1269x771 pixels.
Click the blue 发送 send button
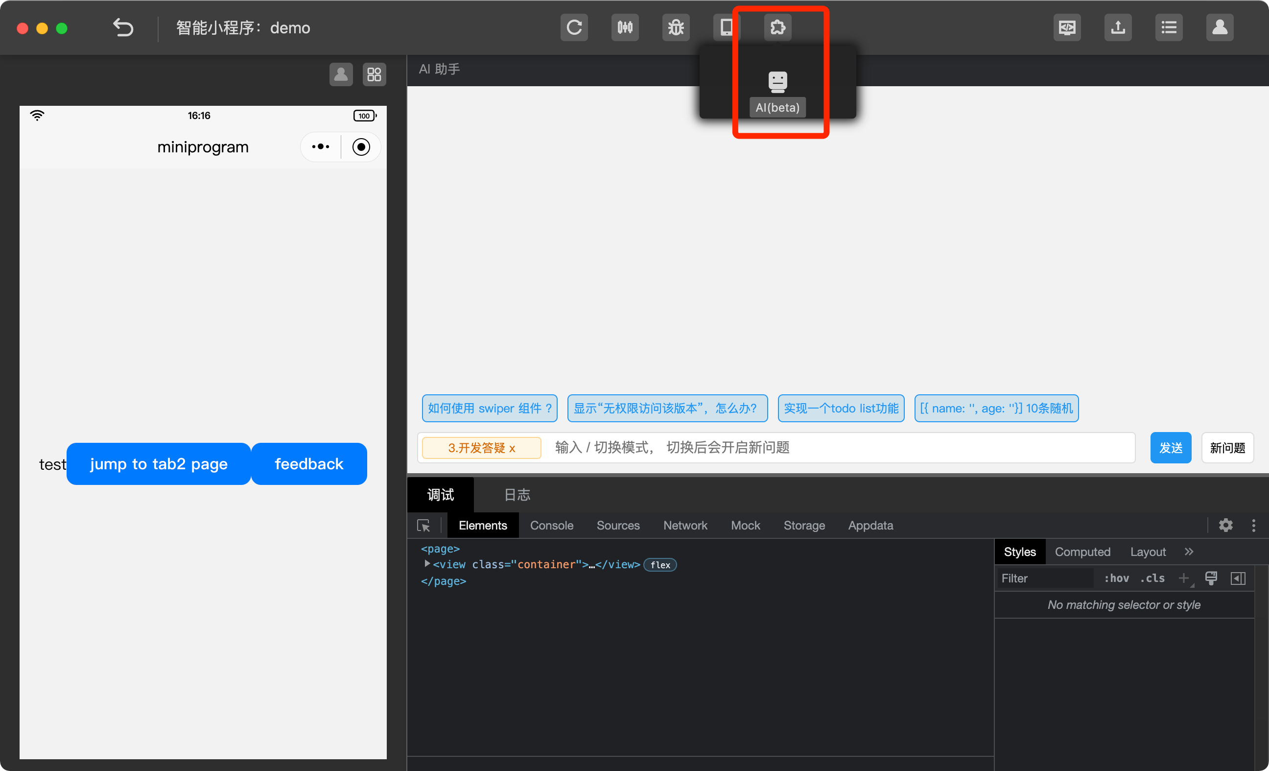point(1170,447)
